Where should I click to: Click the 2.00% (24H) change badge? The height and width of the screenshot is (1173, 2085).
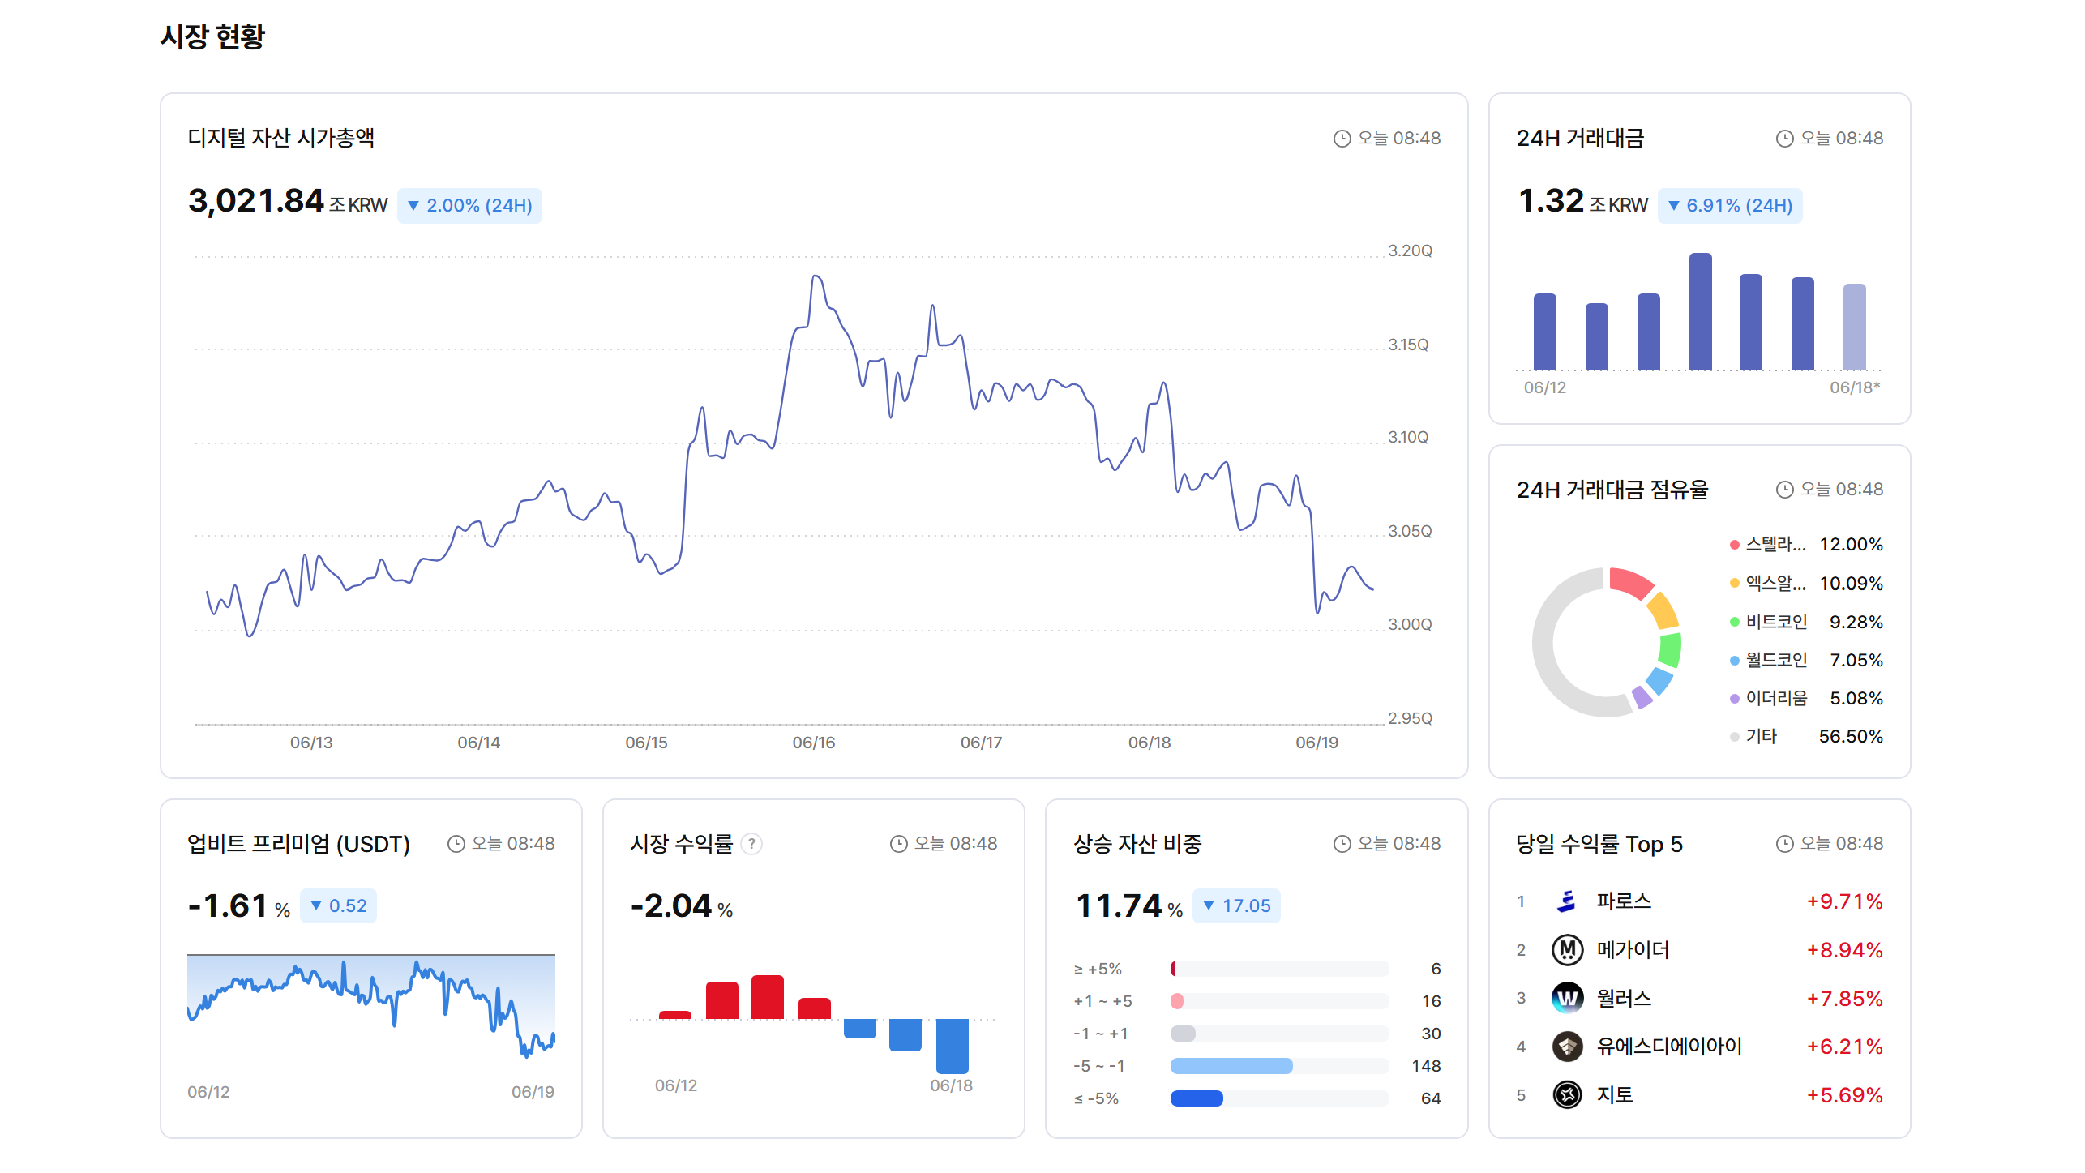(469, 205)
